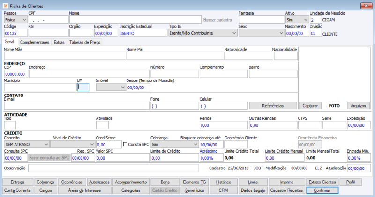
Task: Click the Renda field
Action: [x=224, y=125]
